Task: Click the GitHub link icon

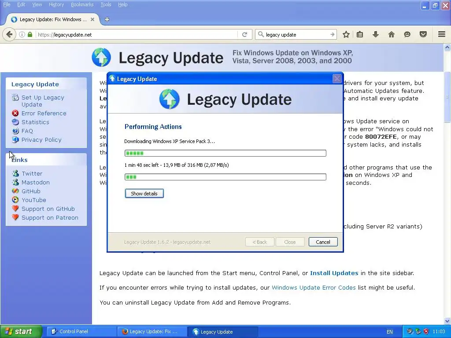Action: pos(15,191)
